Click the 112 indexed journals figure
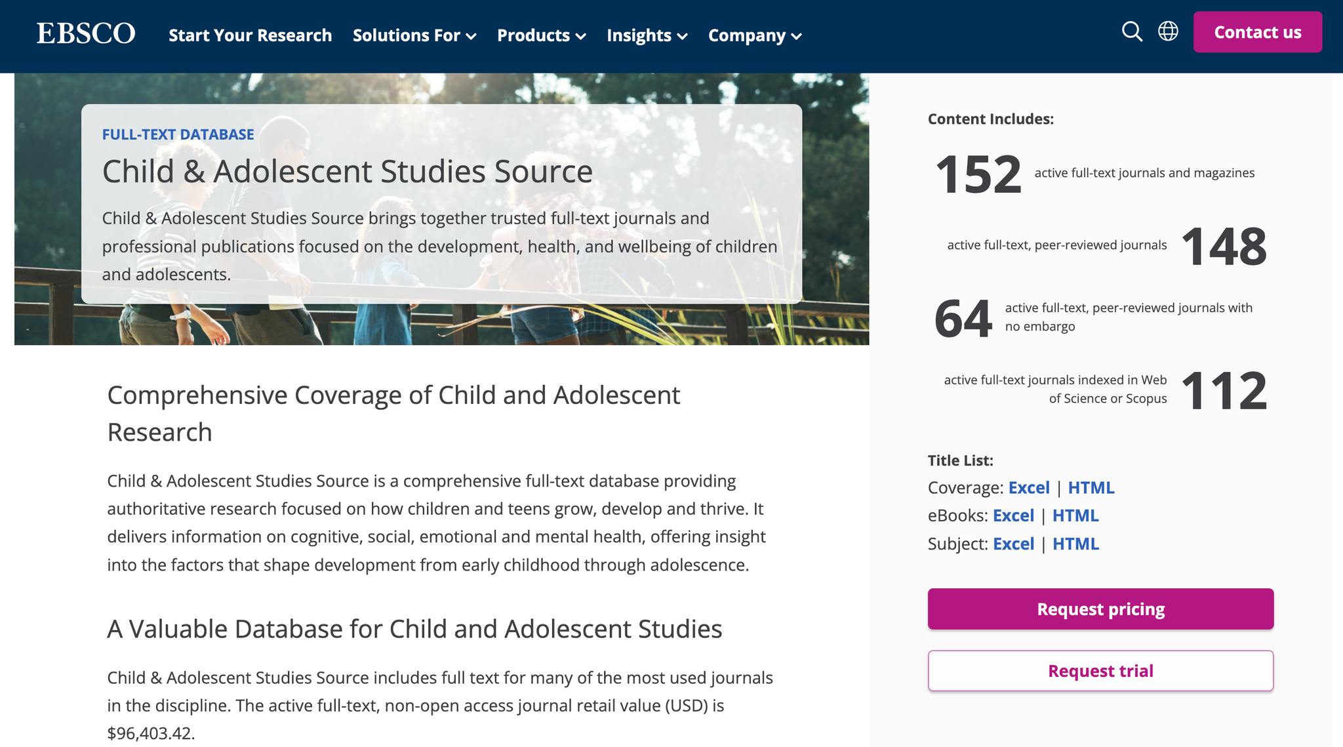 pos(1224,391)
